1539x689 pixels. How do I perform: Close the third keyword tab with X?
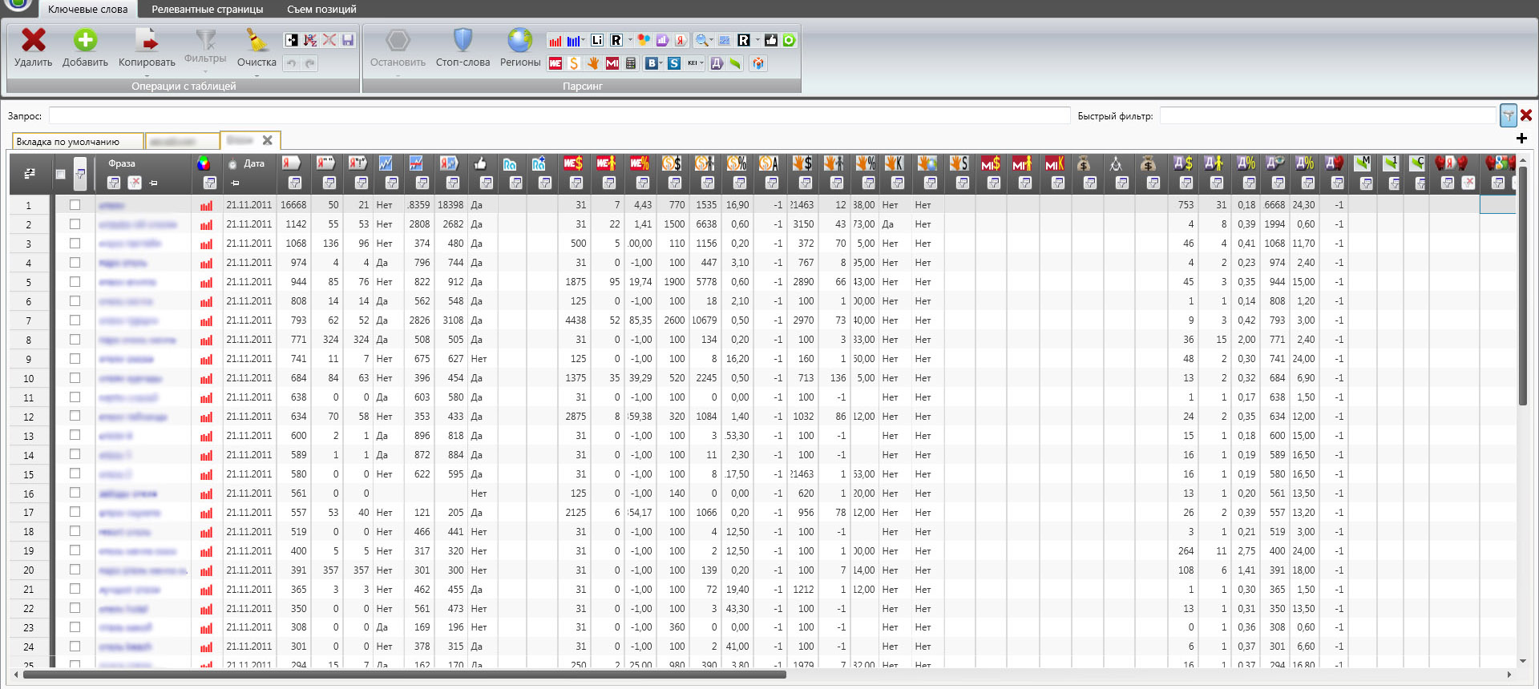click(268, 140)
